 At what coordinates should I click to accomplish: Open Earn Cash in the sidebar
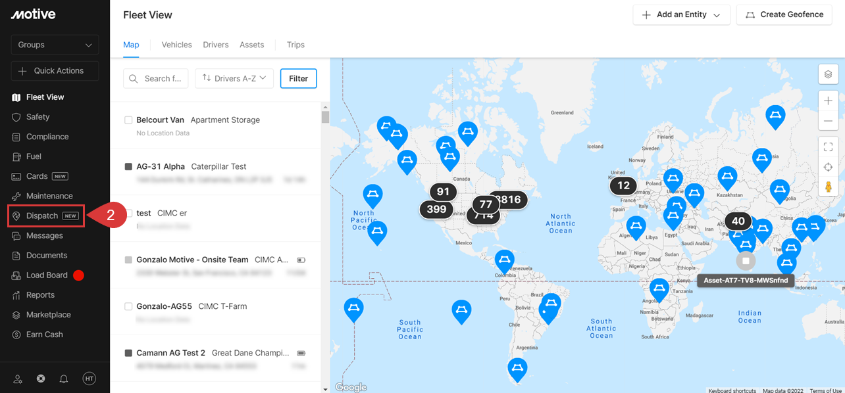(44, 335)
